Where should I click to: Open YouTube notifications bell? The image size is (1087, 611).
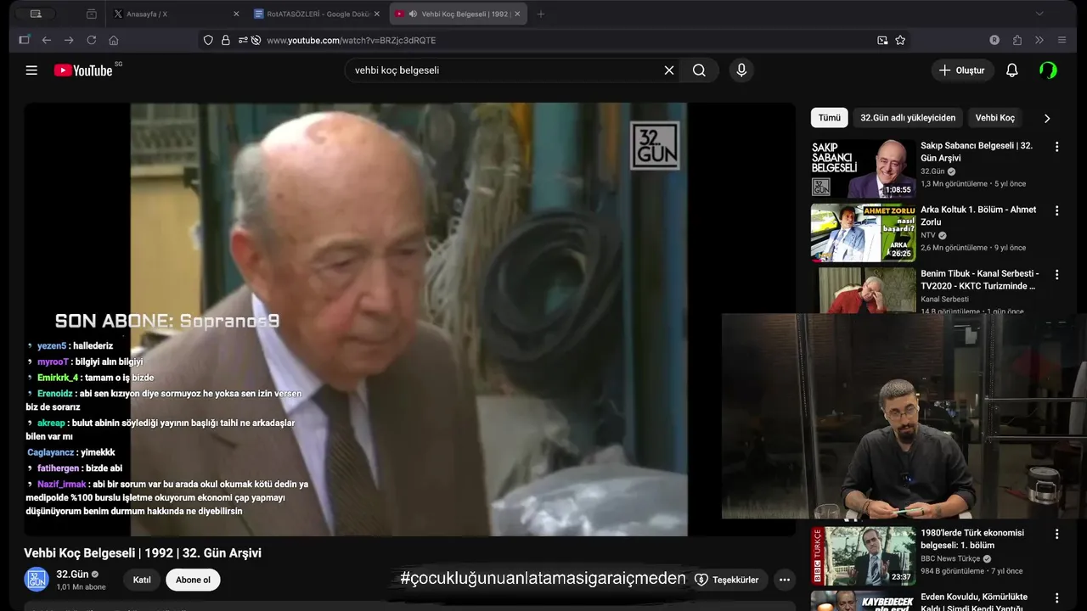1011,70
